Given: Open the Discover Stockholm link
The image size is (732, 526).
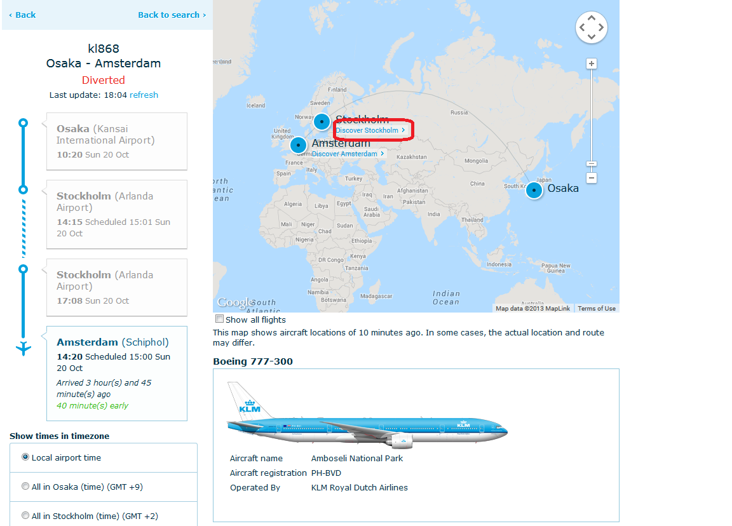Looking at the screenshot, I should 370,130.
